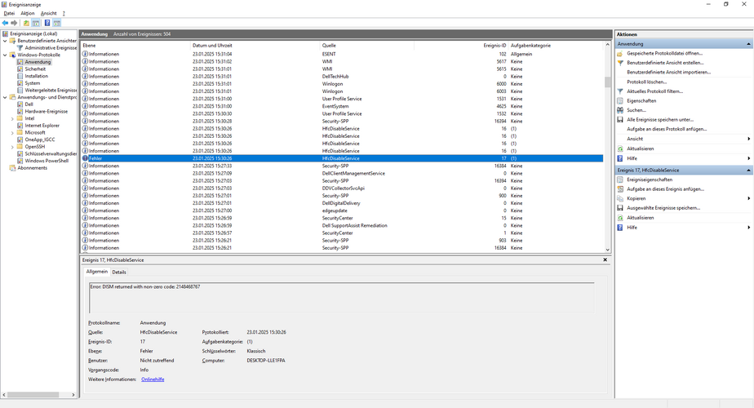
Task: Select the Windows PowerShell log
Action: [x=47, y=161]
